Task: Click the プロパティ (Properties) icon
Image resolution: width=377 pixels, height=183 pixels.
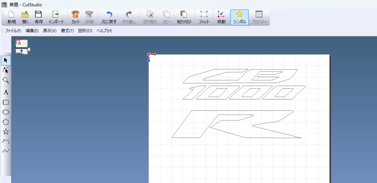Action: (x=259, y=17)
